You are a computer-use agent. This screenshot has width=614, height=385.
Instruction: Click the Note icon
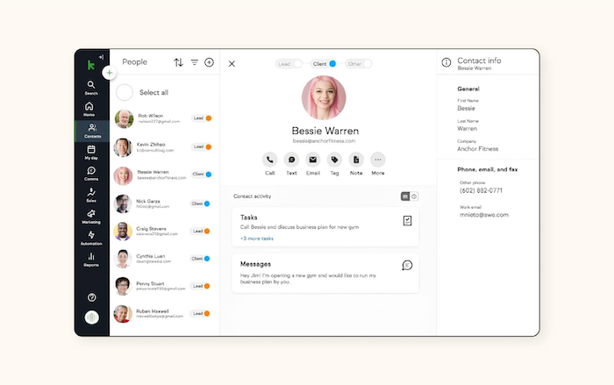356,160
